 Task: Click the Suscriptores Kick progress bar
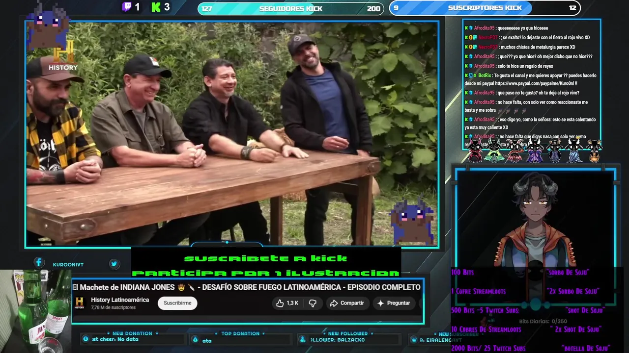(485, 8)
